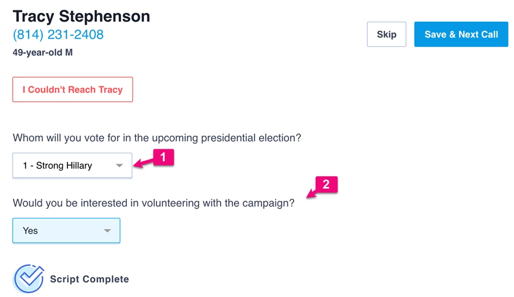Viewport: 514px width, 297px height.
Task: Click the pink number 1 annotation badge
Action: [x=163, y=157]
